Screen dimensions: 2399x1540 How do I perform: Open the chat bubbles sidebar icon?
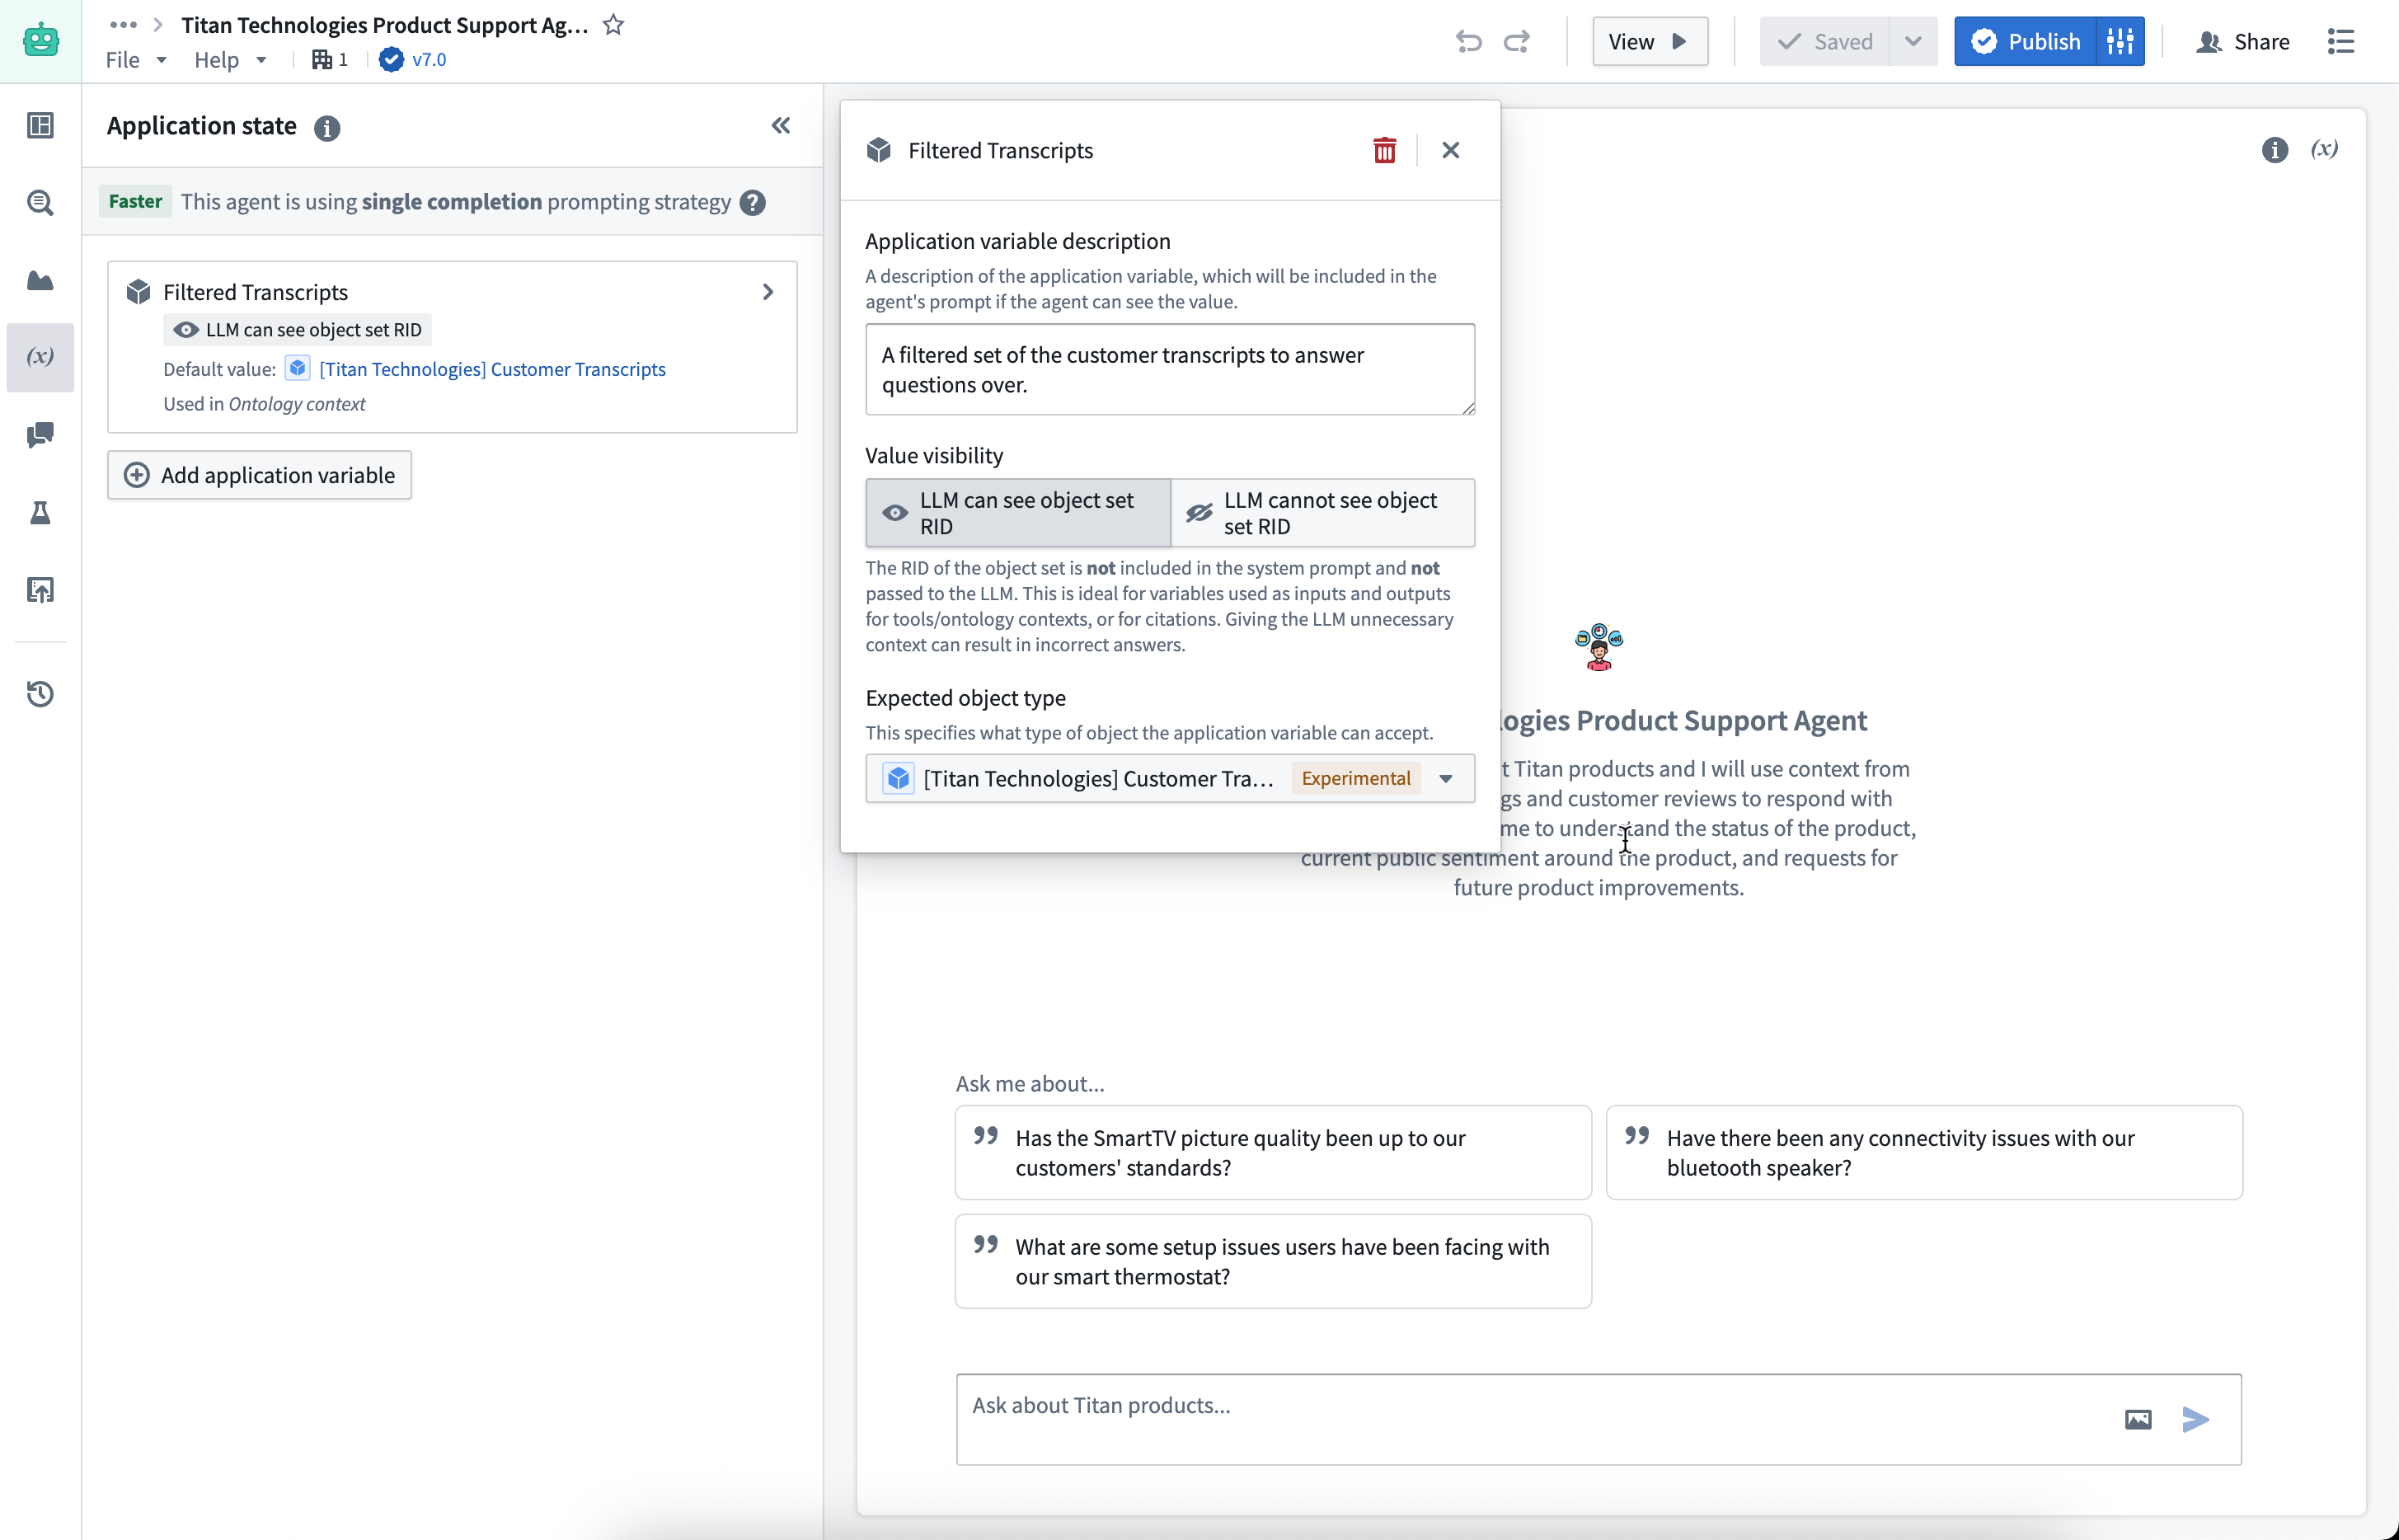[x=40, y=434]
